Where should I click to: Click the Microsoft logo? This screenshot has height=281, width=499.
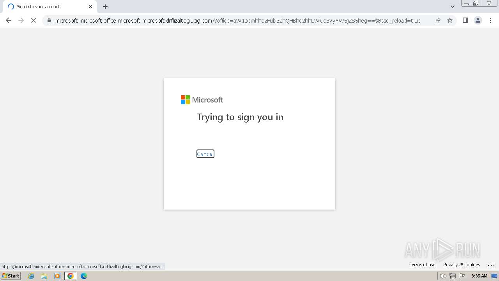point(202,100)
